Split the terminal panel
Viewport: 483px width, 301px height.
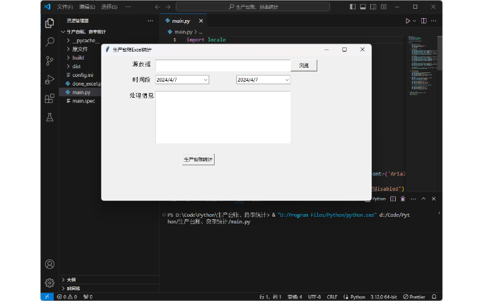click(393, 199)
